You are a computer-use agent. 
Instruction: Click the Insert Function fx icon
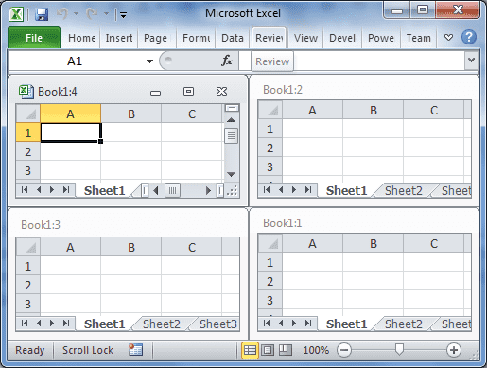click(227, 61)
